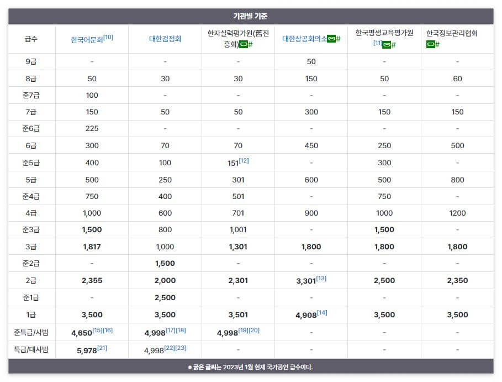The height and width of the screenshot is (382, 502).
Task: Click the green link icon next to 대한상공회의소
Action: click(331, 39)
